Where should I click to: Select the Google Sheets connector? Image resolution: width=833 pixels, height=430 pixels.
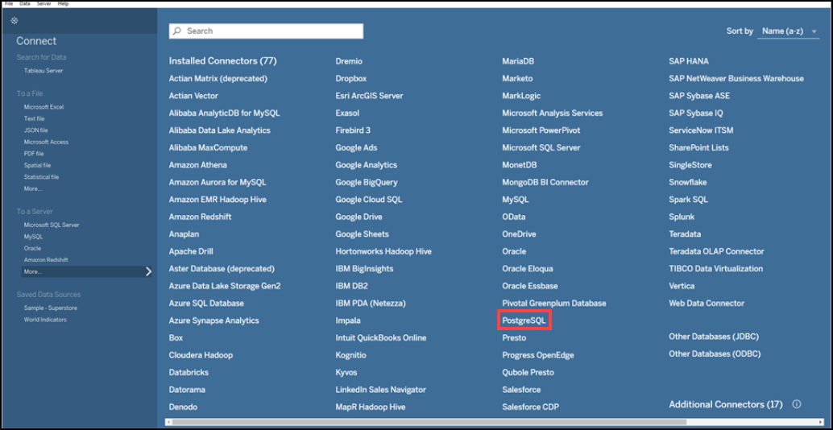pos(363,234)
